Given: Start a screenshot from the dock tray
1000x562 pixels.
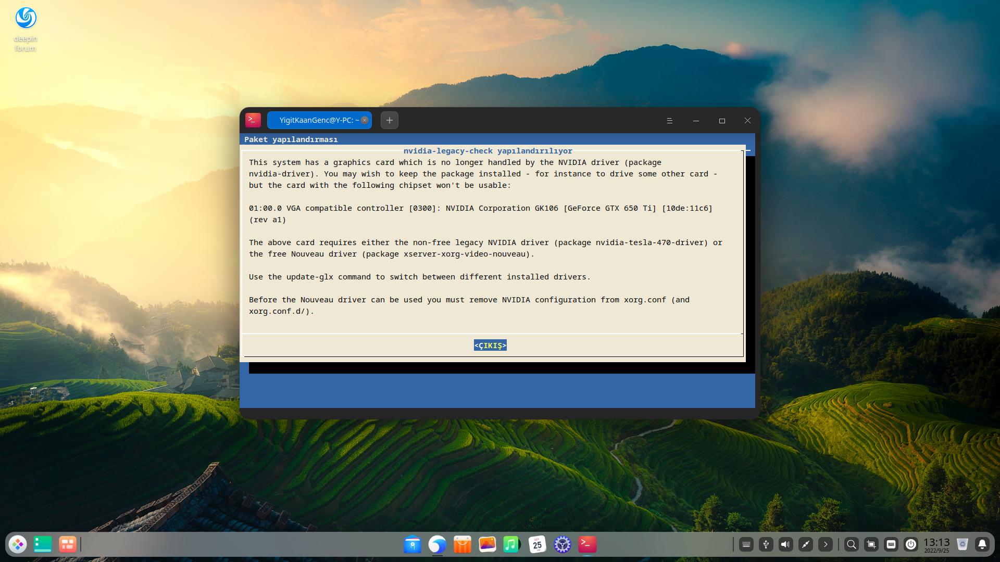Looking at the screenshot, I should pyautogui.click(x=871, y=544).
